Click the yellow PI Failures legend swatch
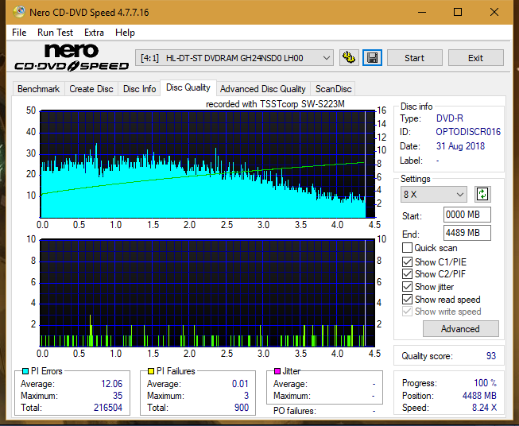519x426 pixels. tap(151, 371)
